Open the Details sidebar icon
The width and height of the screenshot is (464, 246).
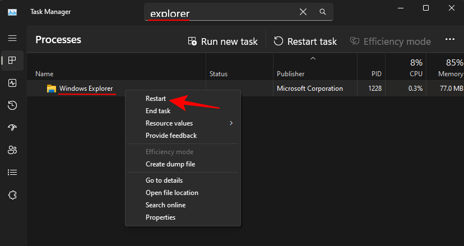12,173
